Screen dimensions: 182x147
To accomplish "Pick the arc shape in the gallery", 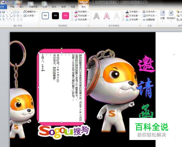I will pos(7,19).
